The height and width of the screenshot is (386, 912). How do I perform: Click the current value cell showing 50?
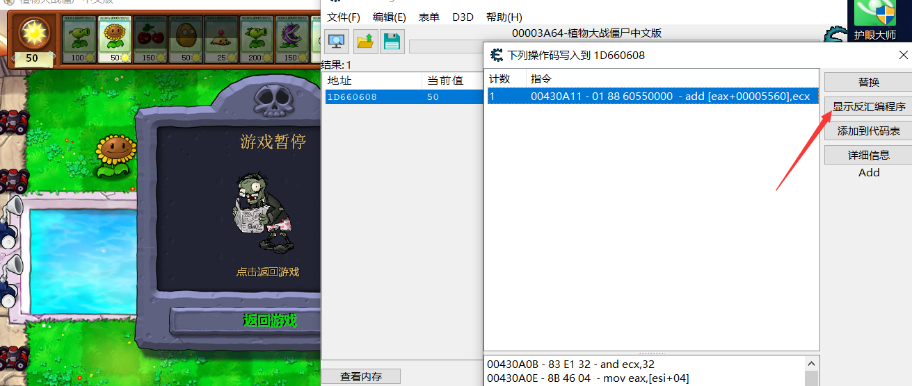point(433,97)
